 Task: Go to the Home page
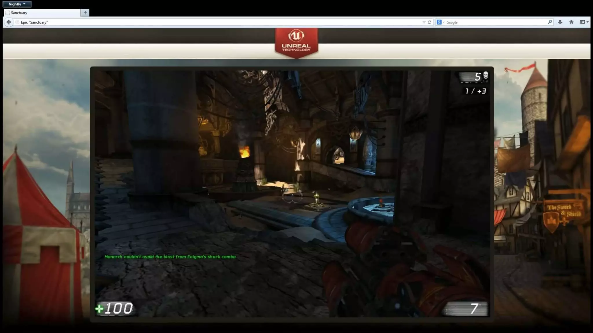[571, 22]
